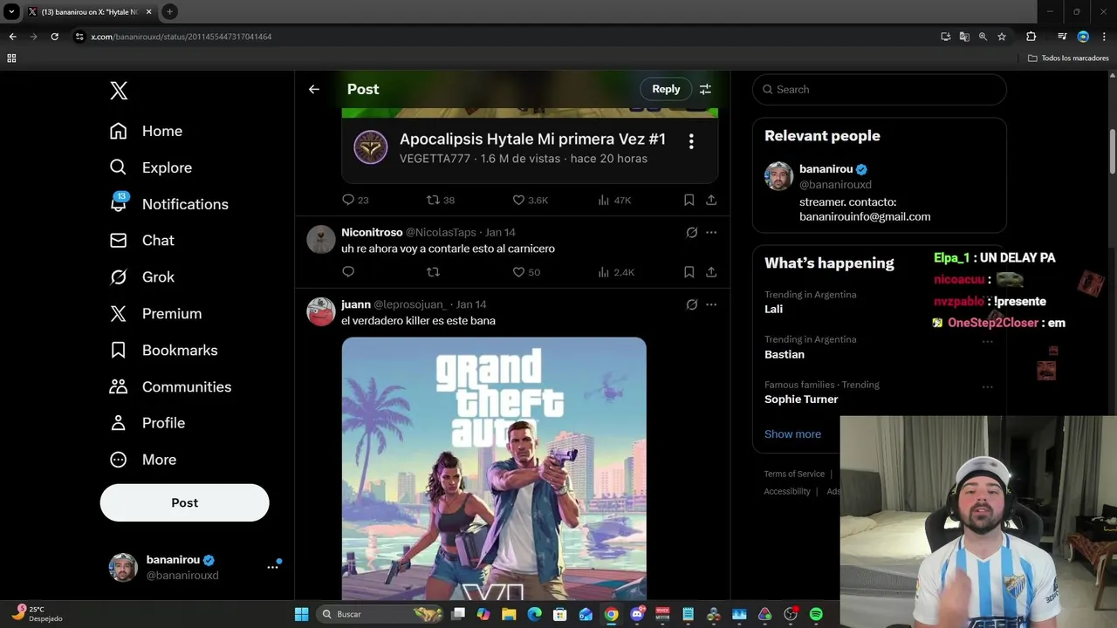View analytics for 47K views post
This screenshot has height=628, width=1117.
[x=614, y=200]
